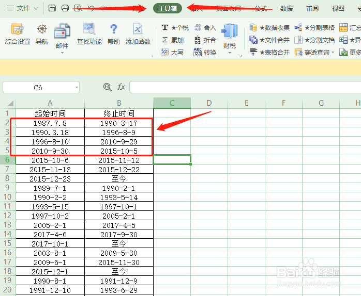Click the 财税 finance icon

pos(229,31)
